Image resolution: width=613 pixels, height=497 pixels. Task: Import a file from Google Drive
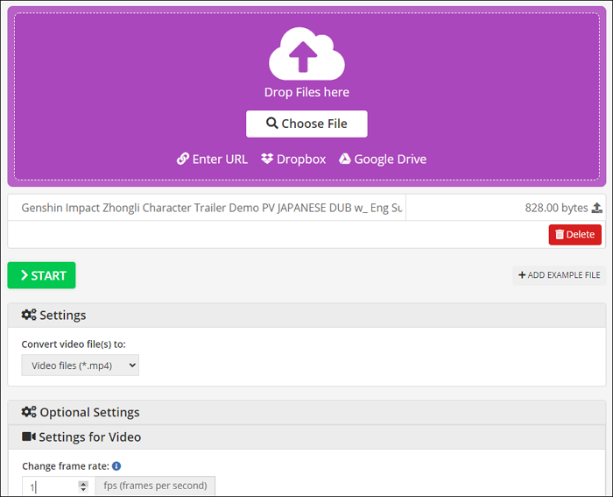click(x=383, y=159)
